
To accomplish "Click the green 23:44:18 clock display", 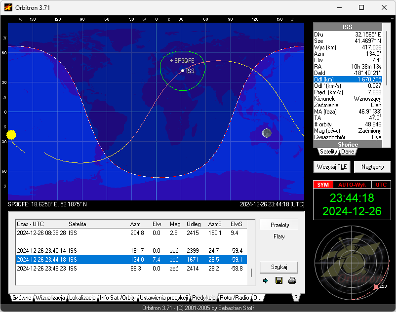I will point(352,198).
